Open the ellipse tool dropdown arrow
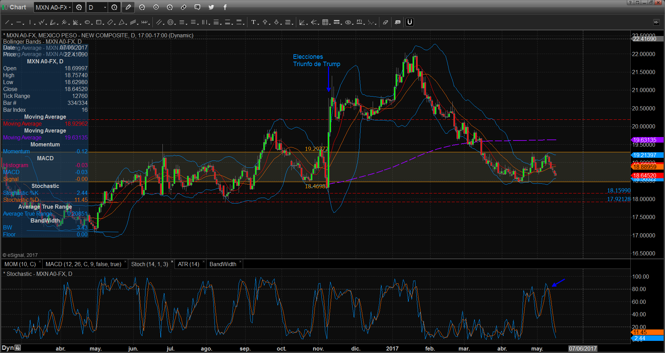Screen dimensions: 665x353 tap(92, 24)
